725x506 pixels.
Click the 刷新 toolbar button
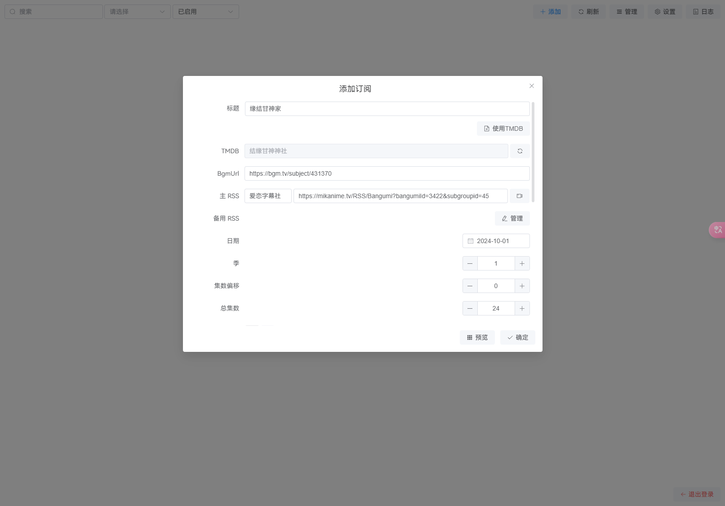[589, 12]
